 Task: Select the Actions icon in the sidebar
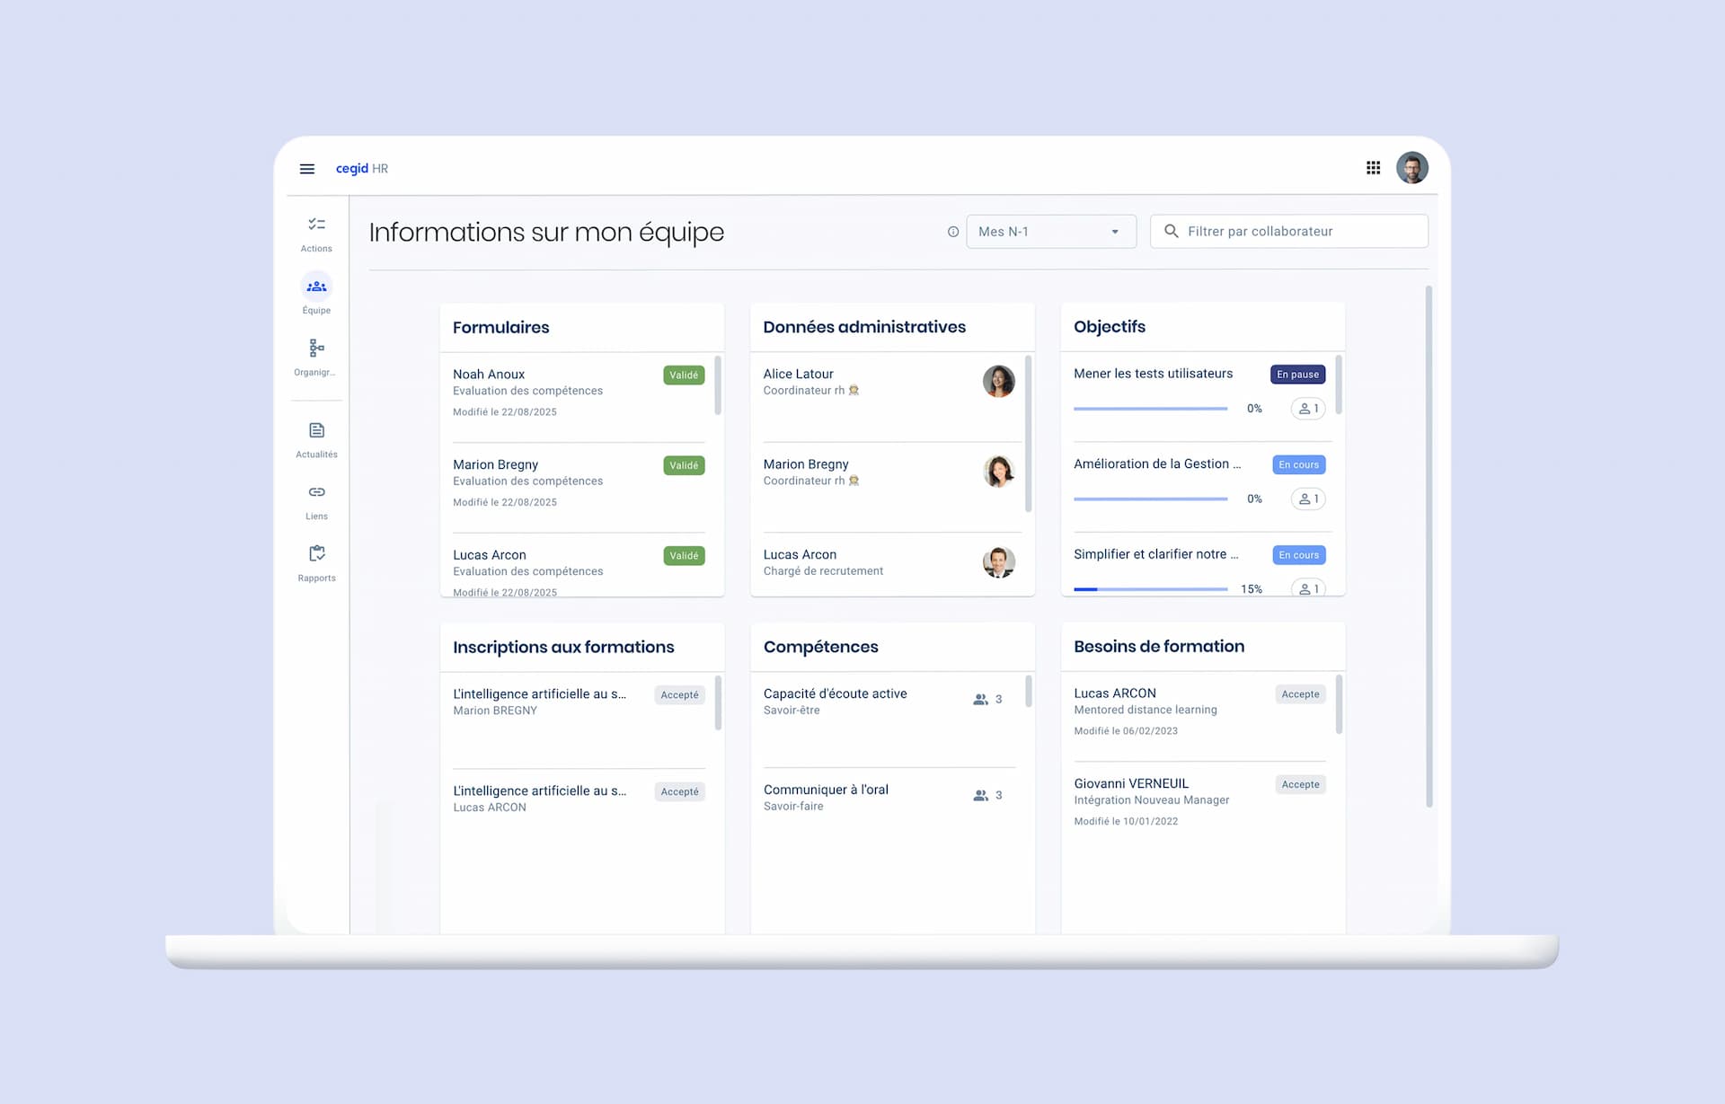315,224
